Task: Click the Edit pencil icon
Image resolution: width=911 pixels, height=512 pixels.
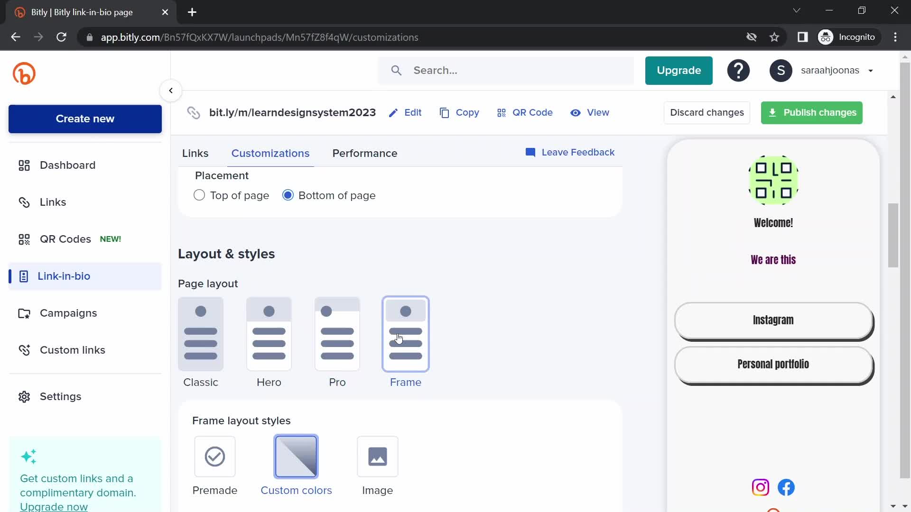Action: (x=393, y=113)
